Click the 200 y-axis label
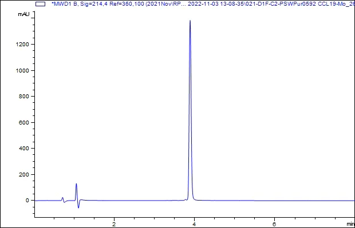The image size is (355, 228). click(x=24, y=175)
